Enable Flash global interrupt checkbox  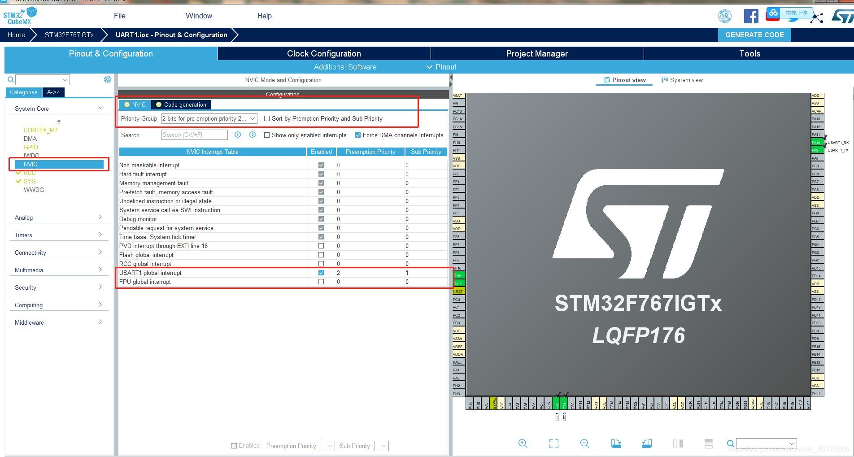point(321,255)
